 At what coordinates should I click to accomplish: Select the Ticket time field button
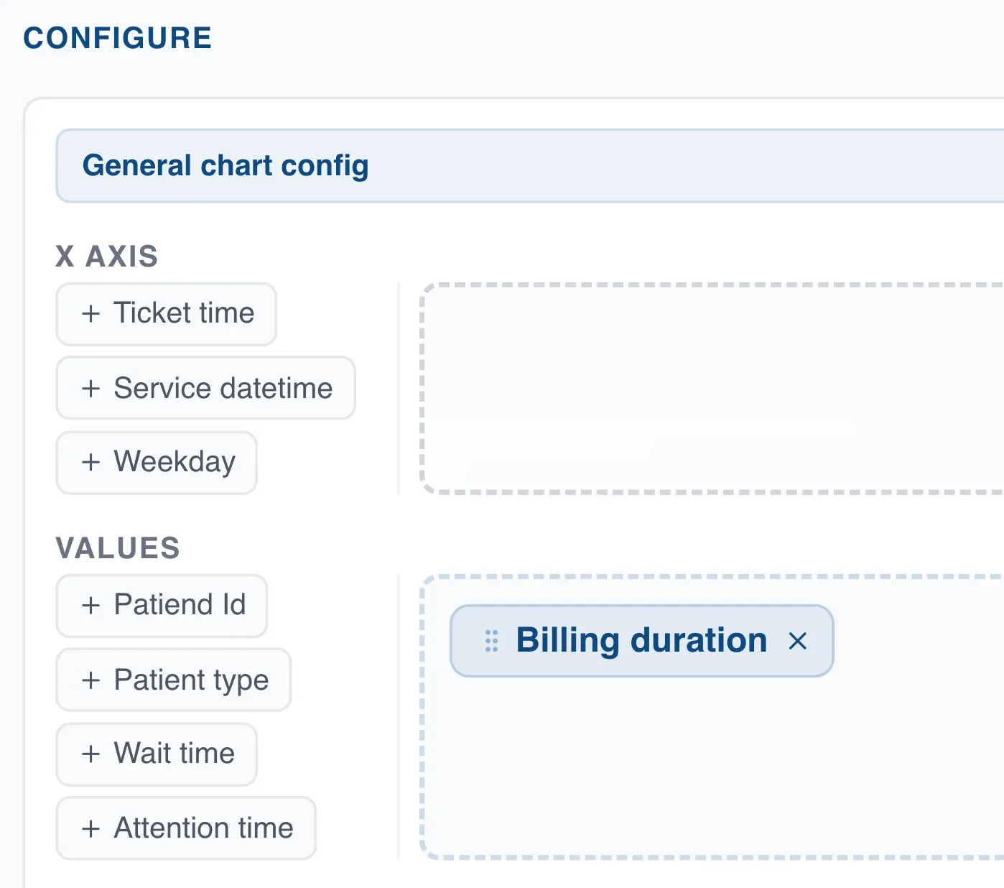click(166, 314)
